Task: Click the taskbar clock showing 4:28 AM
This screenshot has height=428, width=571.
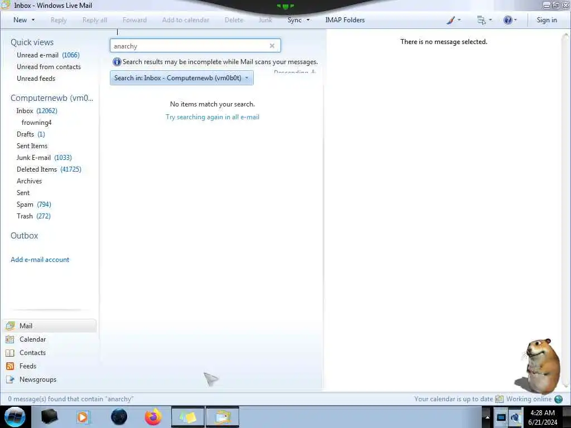Action: point(542,417)
